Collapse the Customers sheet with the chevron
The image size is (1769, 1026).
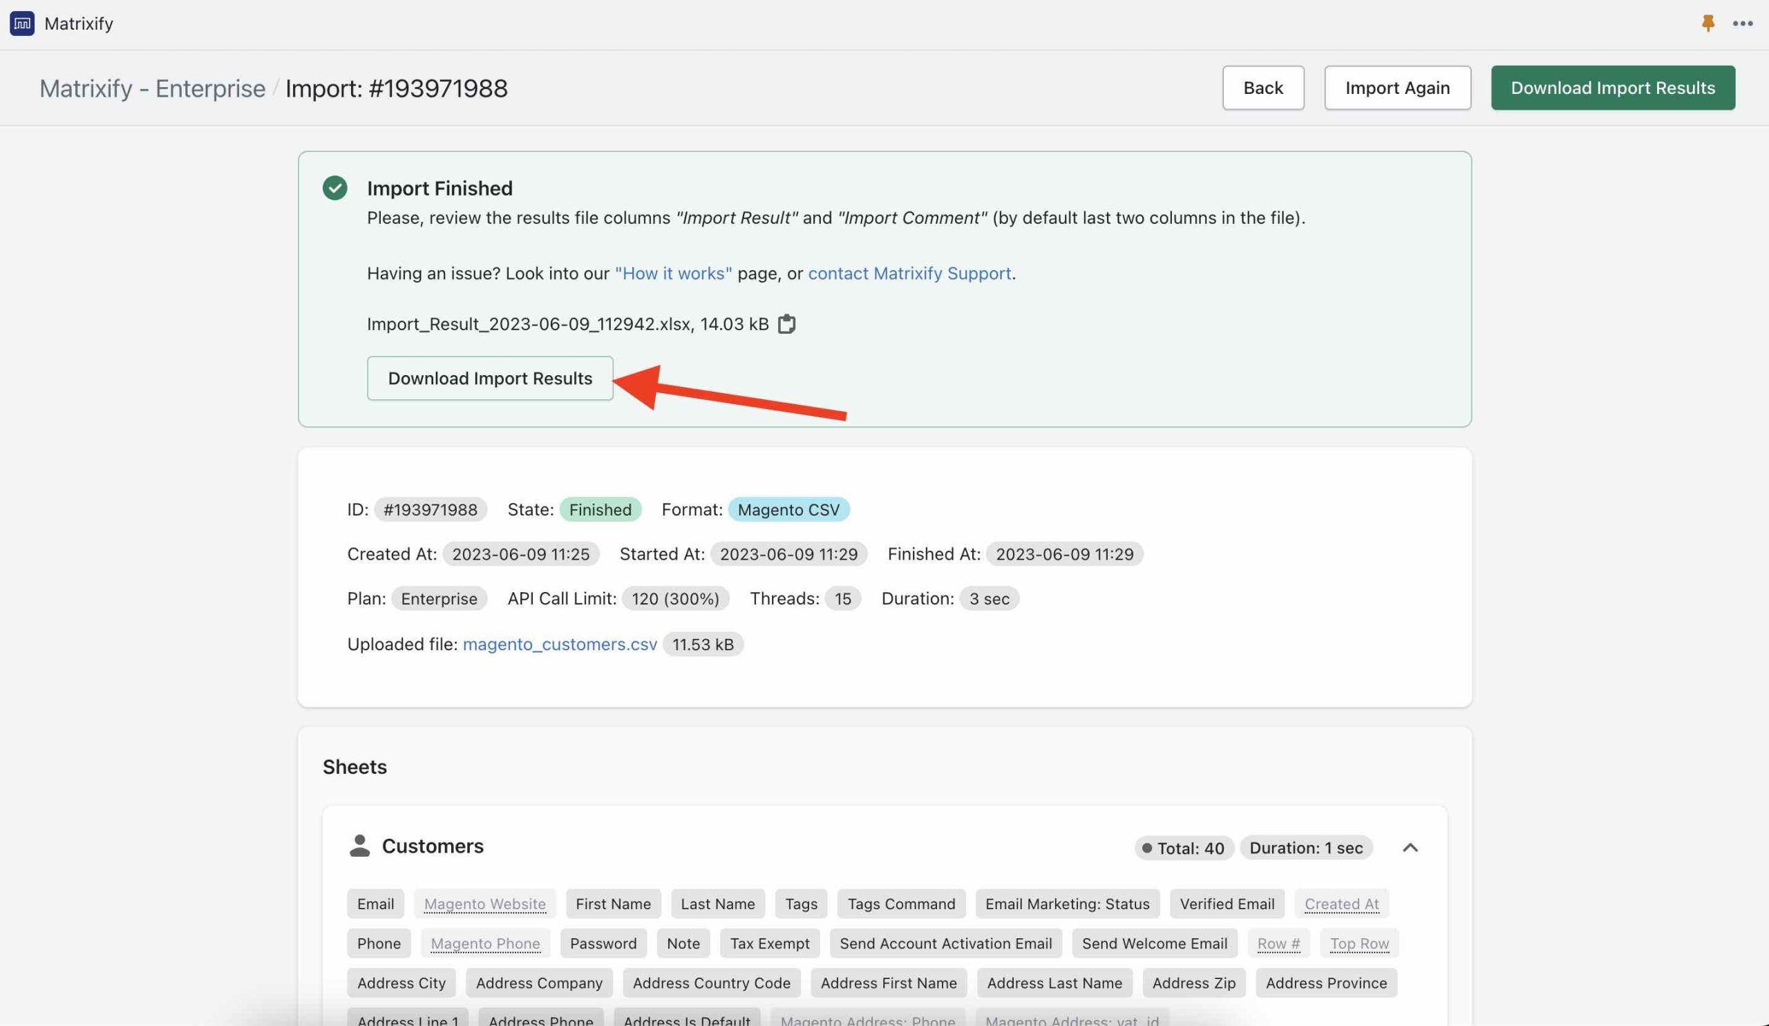1410,848
